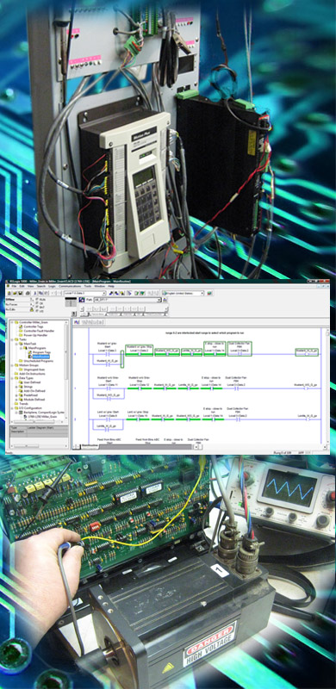This screenshot has height=689, width=336.
Task: Open the Logic menu
Action: [x=52, y=286]
